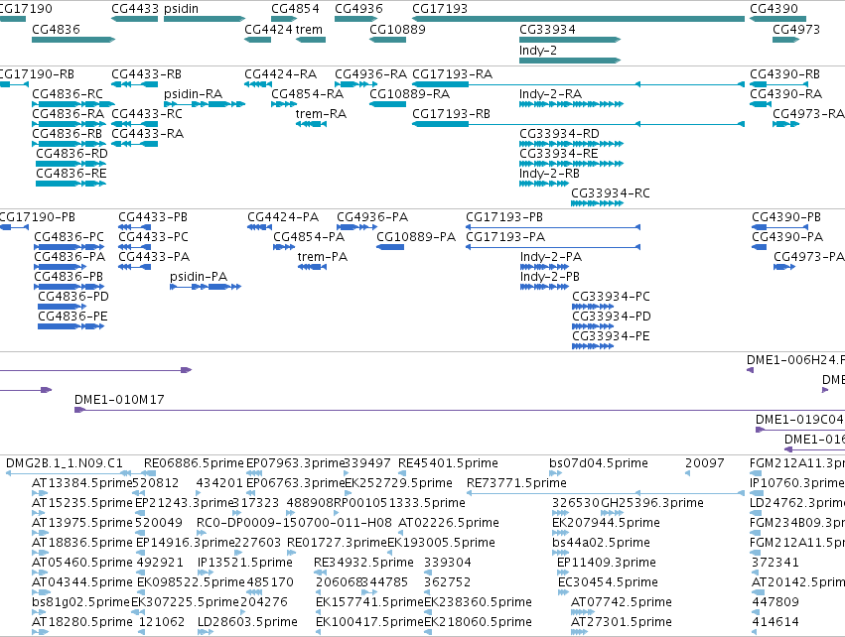This screenshot has height=637, width=845.
Task: Select protein CG4424-PA
Action: pos(283,217)
